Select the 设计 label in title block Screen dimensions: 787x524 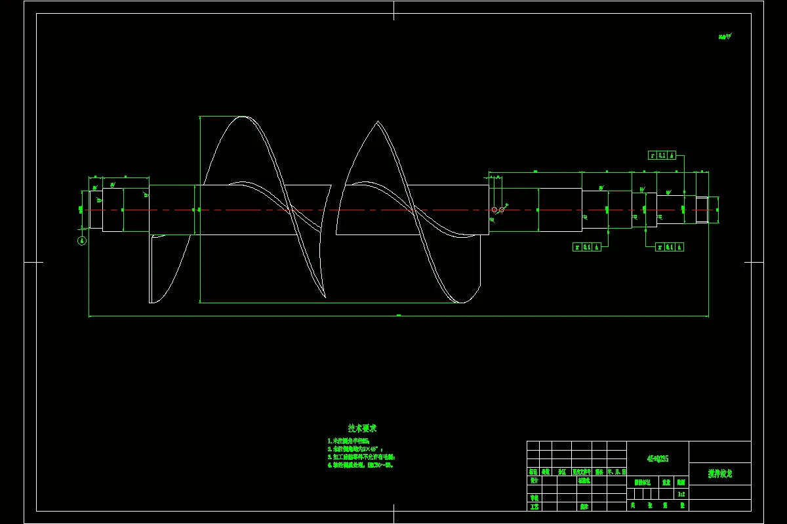(x=533, y=480)
